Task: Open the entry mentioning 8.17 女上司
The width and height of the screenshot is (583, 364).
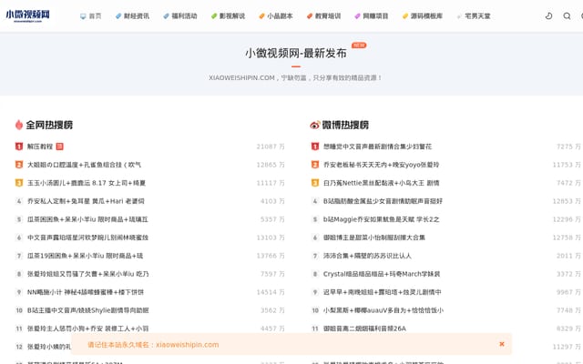Action: (87, 183)
